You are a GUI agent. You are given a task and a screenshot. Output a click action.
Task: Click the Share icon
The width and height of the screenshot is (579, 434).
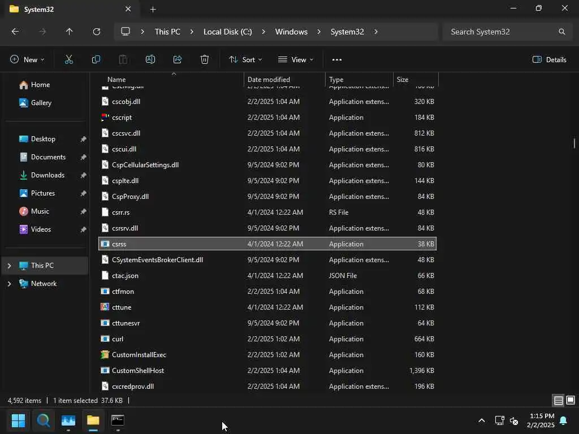[178, 59]
